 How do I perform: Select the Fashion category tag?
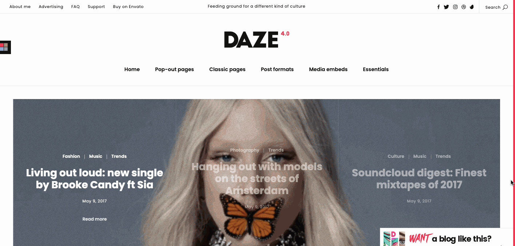click(x=71, y=156)
